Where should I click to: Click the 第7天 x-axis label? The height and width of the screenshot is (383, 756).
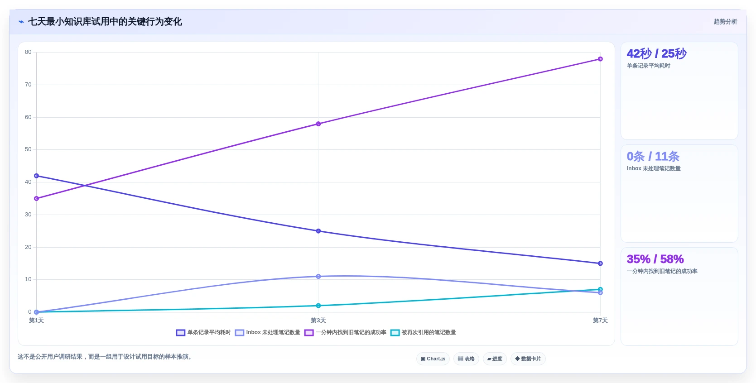click(600, 321)
